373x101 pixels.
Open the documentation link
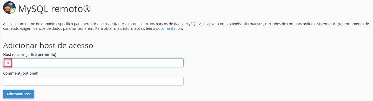[x=169, y=28]
